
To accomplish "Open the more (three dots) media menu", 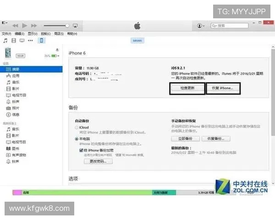I will 30,41.
